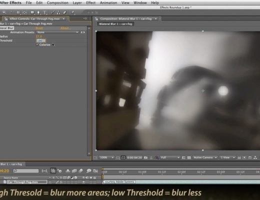Click the timeline current time 4:20 display
This screenshot has height=200, width=260.
4,171
